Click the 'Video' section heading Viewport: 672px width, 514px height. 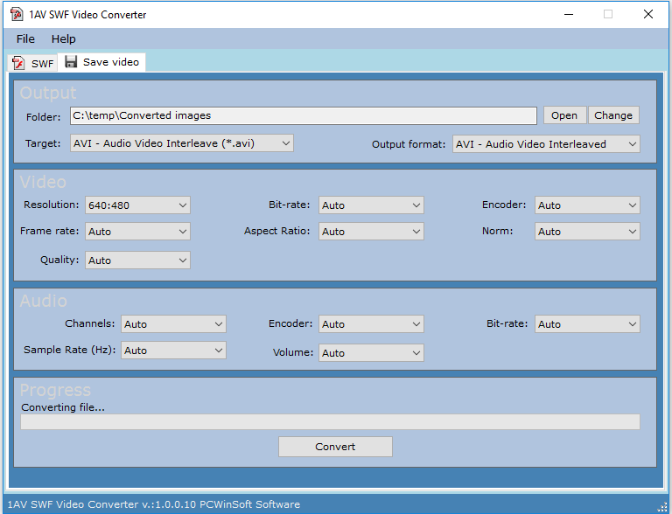(x=43, y=182)
